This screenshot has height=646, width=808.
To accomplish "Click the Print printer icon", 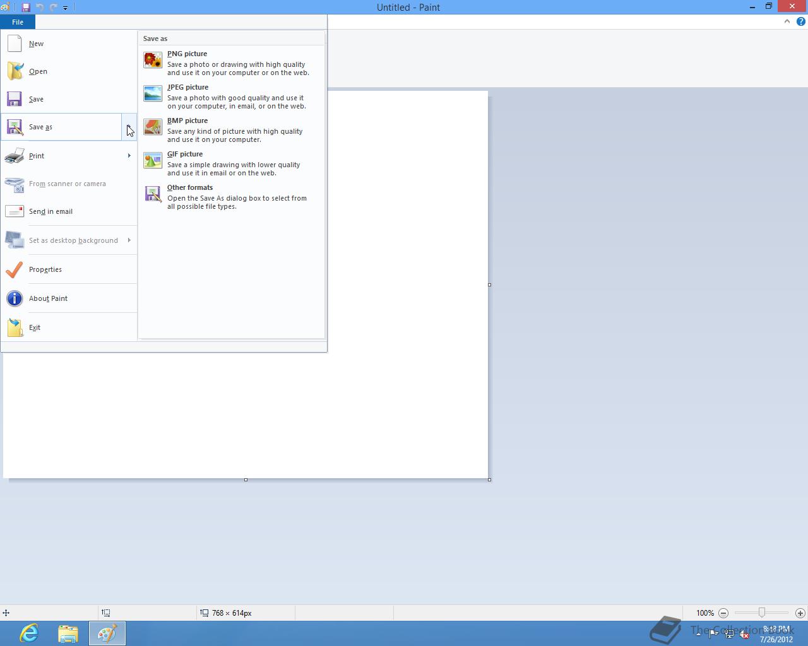I will click(15, 156).
